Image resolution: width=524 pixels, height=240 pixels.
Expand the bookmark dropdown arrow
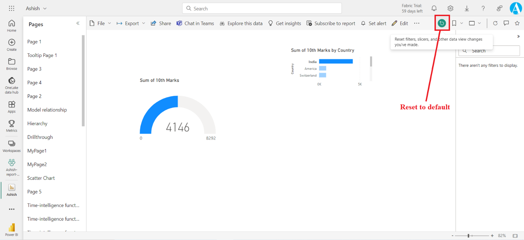(461, 23)
